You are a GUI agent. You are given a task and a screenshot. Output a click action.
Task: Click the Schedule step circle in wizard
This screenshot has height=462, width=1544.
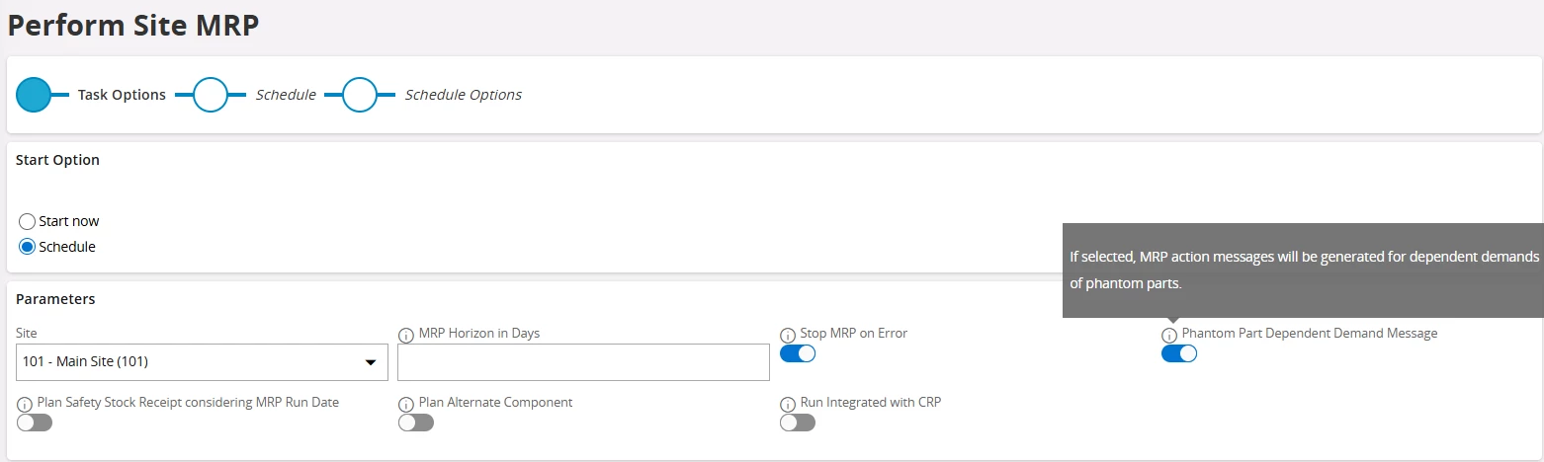pyautogui.click(x=211, y=95)
